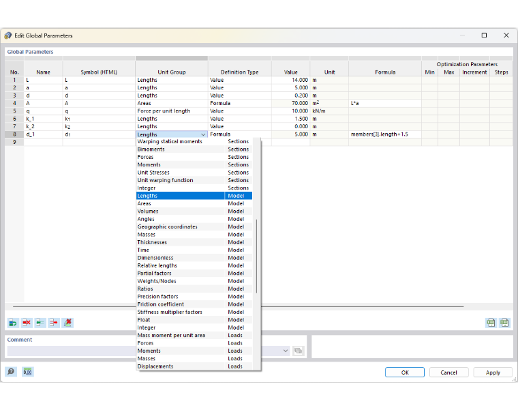
Task: Select Stiffness multiplier factors entry
Action: 194,312
